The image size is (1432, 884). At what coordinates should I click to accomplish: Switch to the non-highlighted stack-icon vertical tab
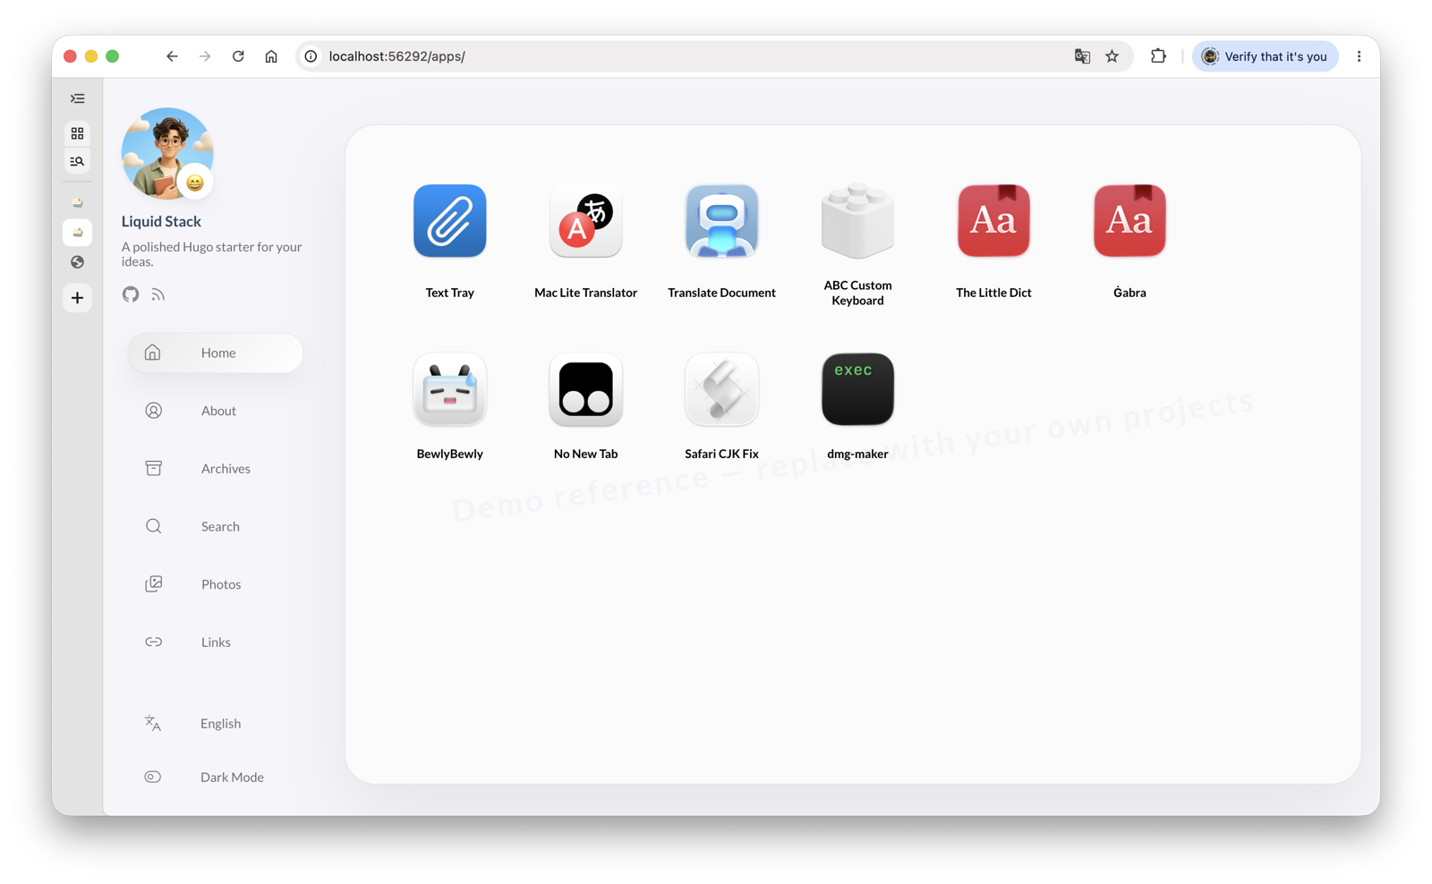tap(78, 203)
